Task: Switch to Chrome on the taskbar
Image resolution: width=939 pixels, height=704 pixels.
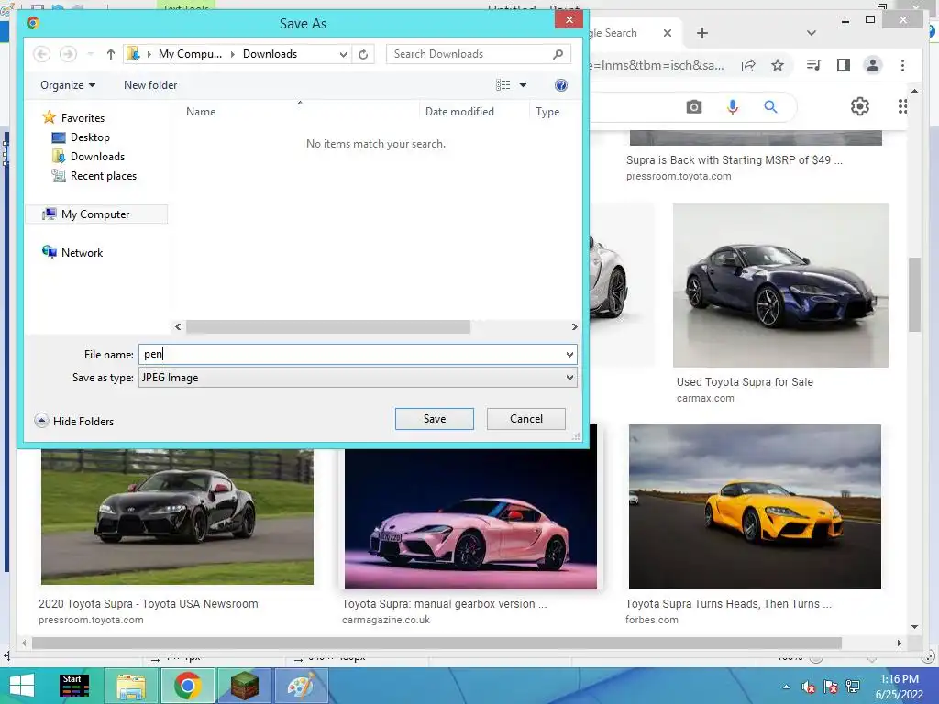Action: (x=187, y=686)
